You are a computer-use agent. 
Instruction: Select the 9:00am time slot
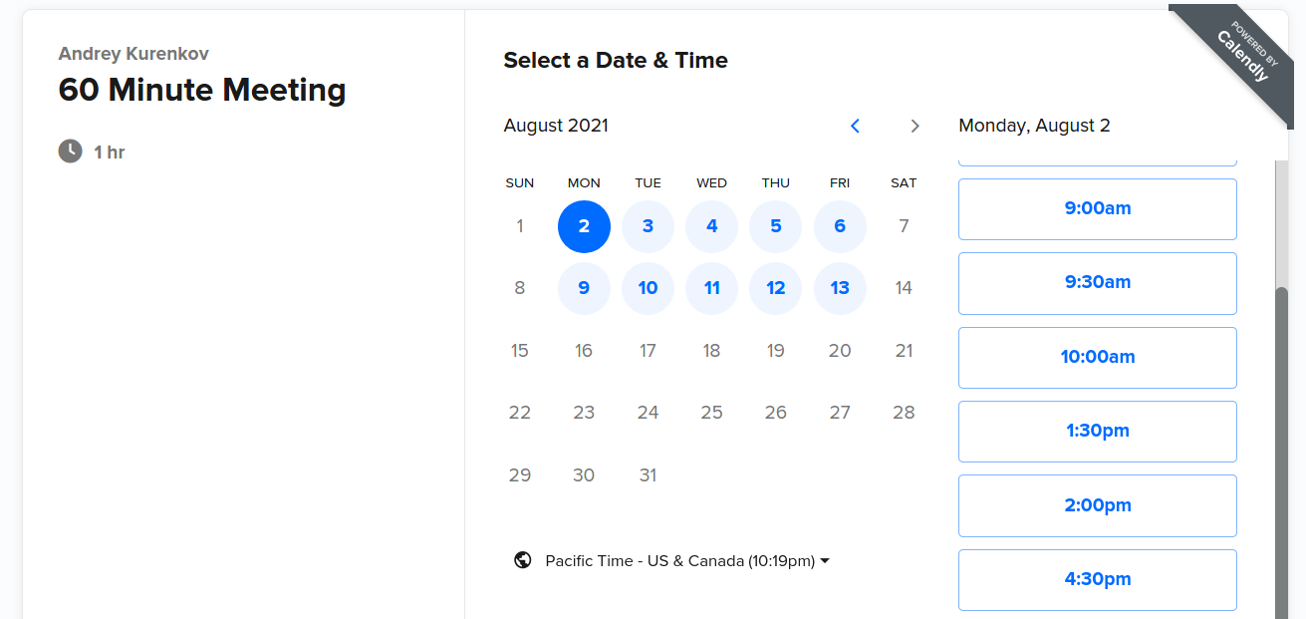point(1098,209)
